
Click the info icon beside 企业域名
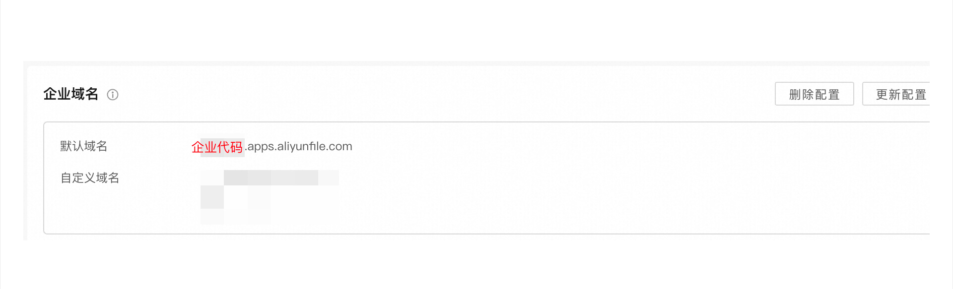(113, 95)
